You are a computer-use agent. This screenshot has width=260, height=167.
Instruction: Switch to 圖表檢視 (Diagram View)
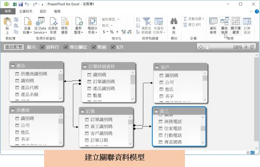[x=224, y=26]
